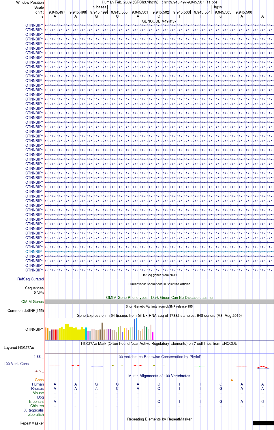Open the Basewise Conservation by PhyloP title
The width and height of the screenshot is (274, 430).
(159, 357)
